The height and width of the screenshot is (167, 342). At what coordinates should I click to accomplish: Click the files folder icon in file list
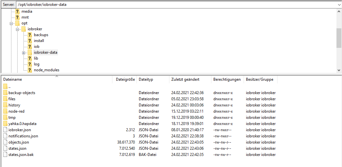[x=5, y=99]
